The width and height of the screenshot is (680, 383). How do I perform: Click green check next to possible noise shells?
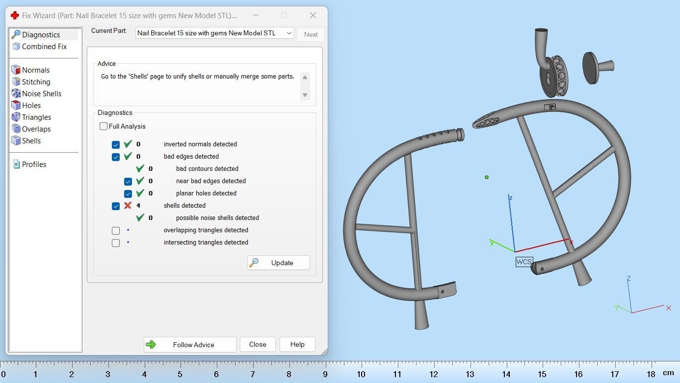point(140,218)
